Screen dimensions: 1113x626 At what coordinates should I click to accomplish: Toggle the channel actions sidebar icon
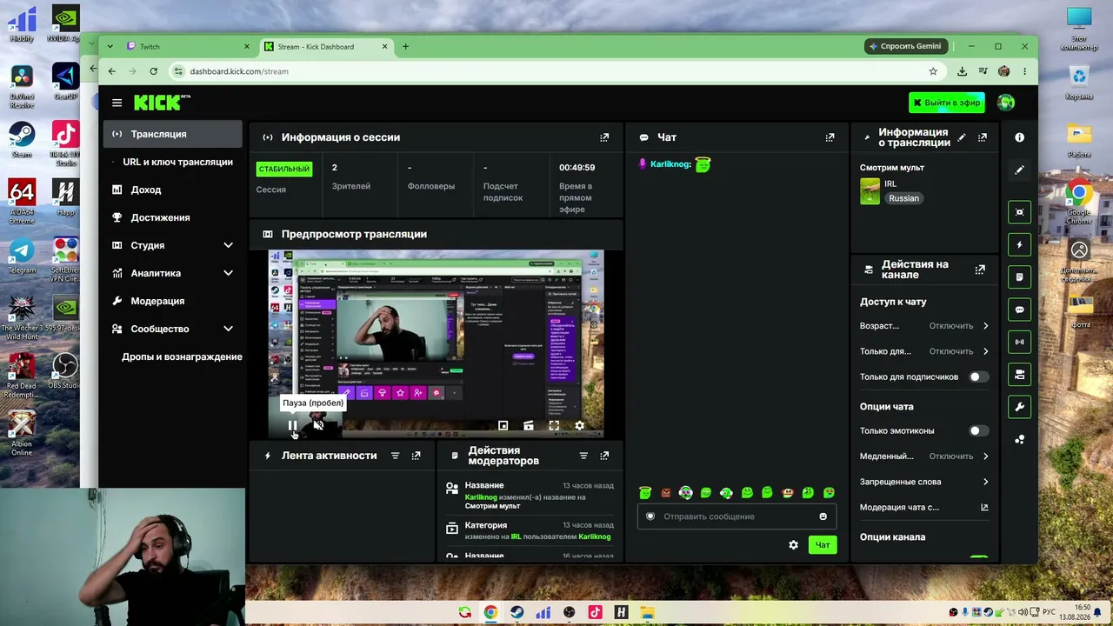tap(1019, 375)
